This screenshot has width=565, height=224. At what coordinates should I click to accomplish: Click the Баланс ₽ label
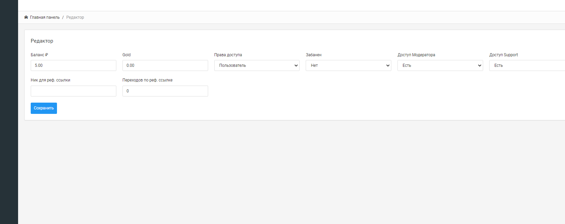[39, 55]
